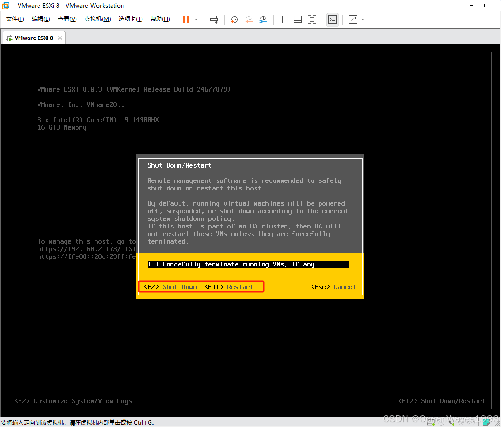Maximize the VMware Workstation window
Viewport: 501px width, 427px height.
pos(483,5)
